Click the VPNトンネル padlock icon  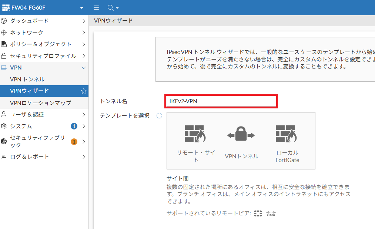pyautogui.click(x=241, y=134)
